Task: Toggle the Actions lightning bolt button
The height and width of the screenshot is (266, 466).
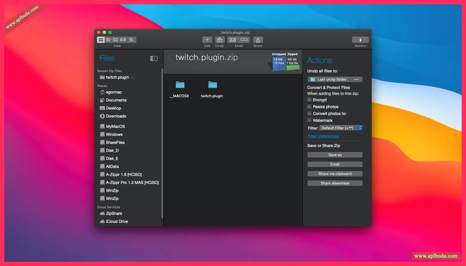Action: tap(360, 40)
